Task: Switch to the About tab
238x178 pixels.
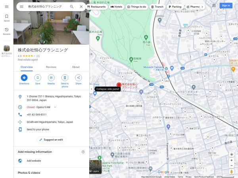Action: coord(76,67)
